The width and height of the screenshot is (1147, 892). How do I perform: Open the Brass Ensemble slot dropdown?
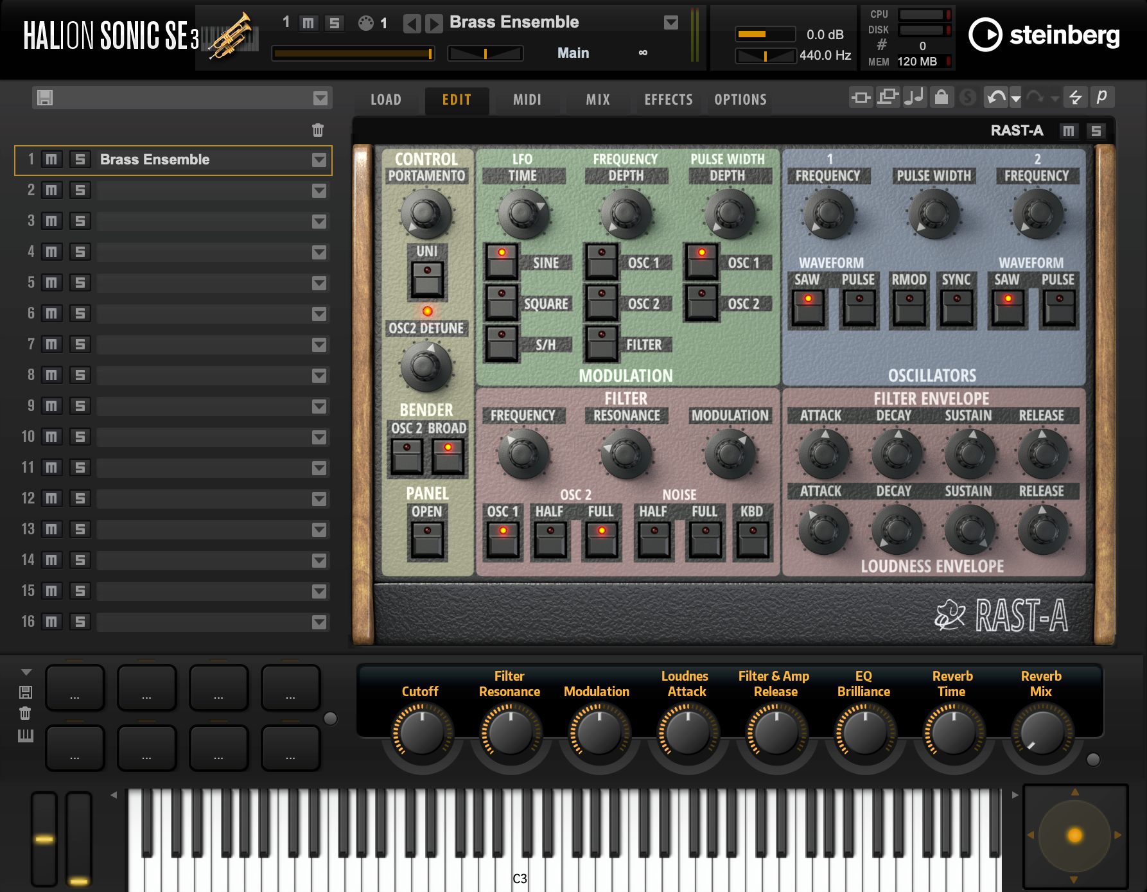click(319, 160)
